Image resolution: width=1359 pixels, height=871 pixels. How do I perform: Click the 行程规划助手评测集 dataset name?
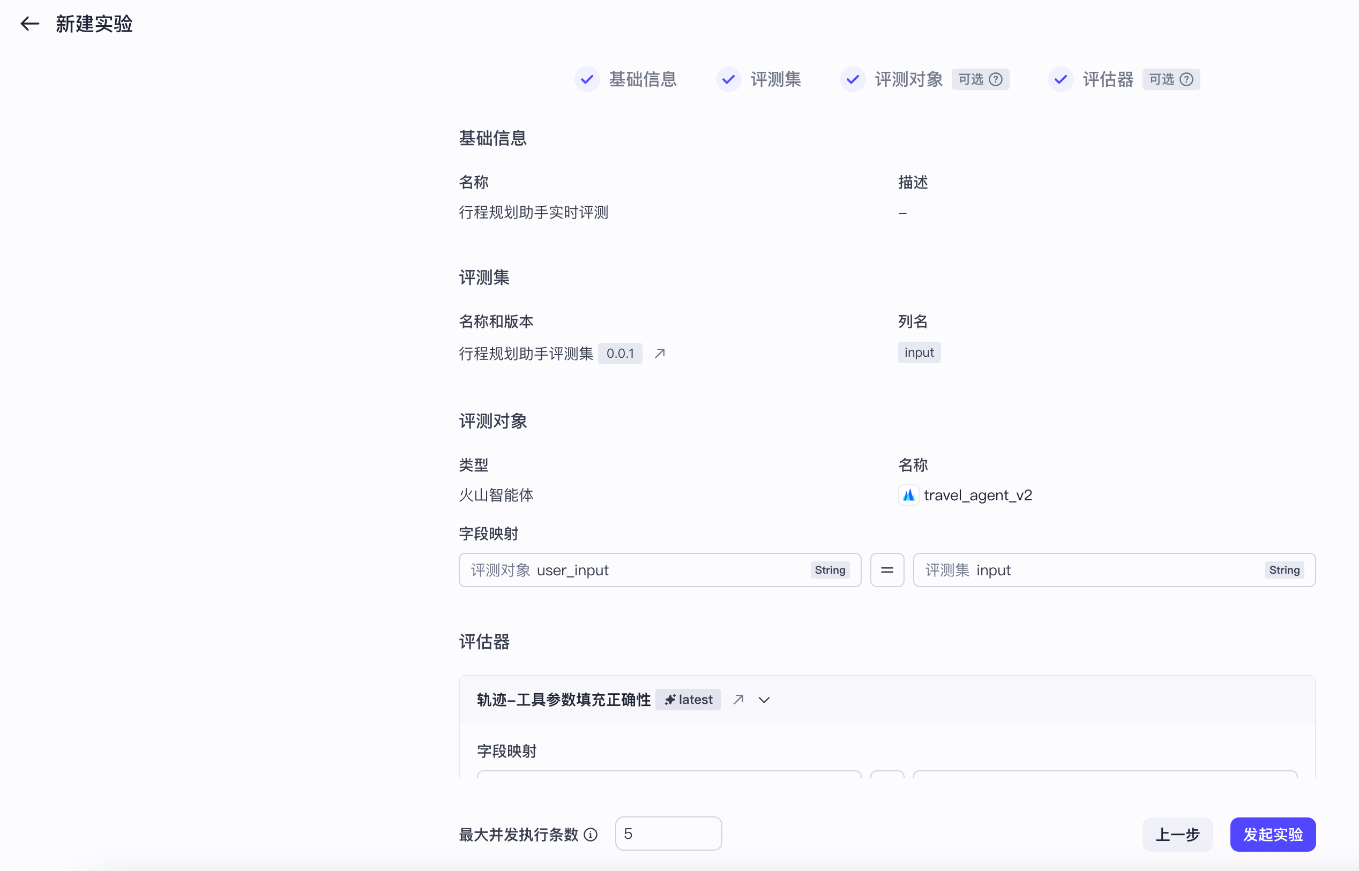526,354
